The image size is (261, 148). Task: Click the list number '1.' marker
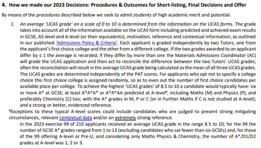[x=13, y=24]
